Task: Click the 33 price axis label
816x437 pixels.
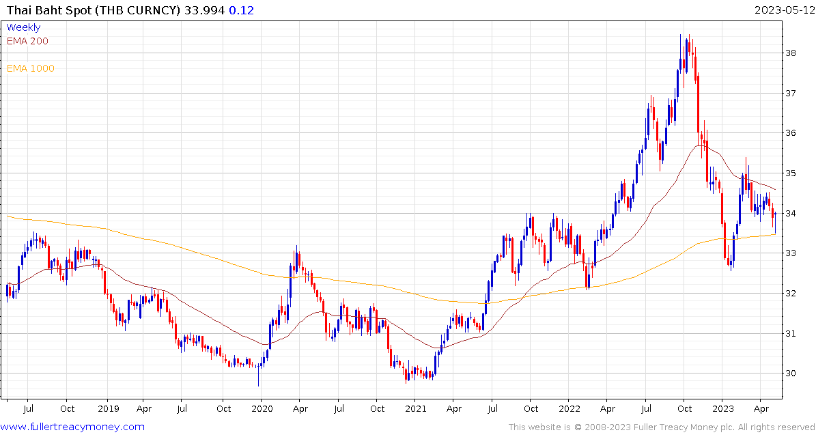Action: point(791,253)
